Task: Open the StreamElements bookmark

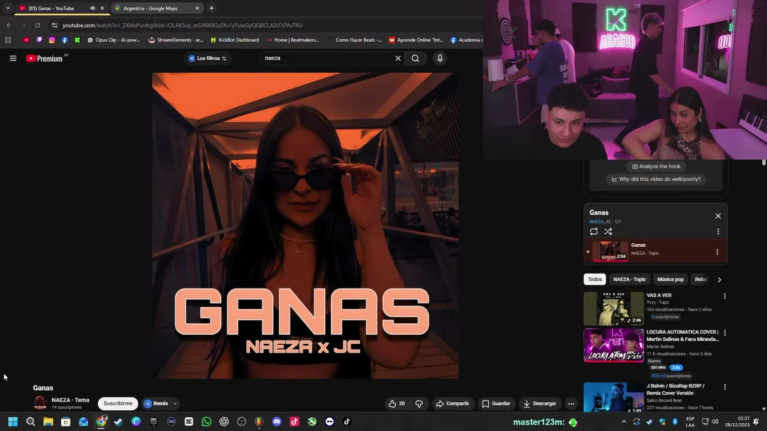Action: click(x=176, y=40)
